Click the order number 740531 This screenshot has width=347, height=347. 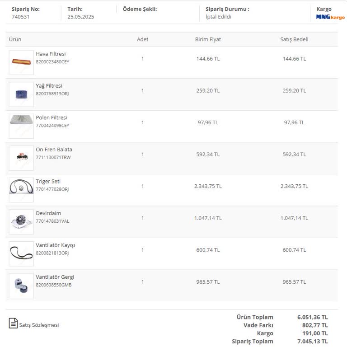(x=19, y=17)
